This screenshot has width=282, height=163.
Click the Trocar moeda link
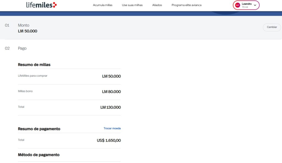(x=112, y=128)
